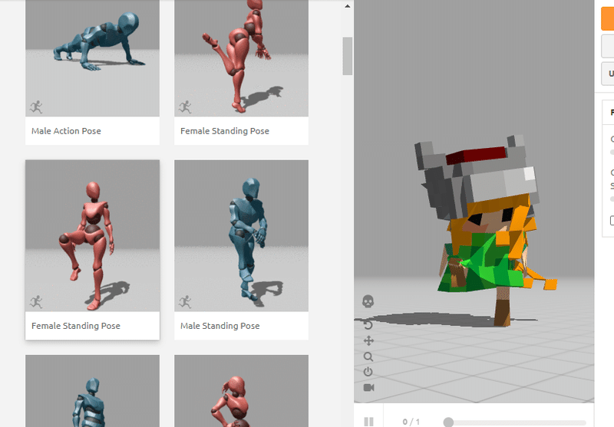Click the running-man icon on the Male Standing Pose card
The height and width of the screenshot is (427, 614).
[185, 302]
